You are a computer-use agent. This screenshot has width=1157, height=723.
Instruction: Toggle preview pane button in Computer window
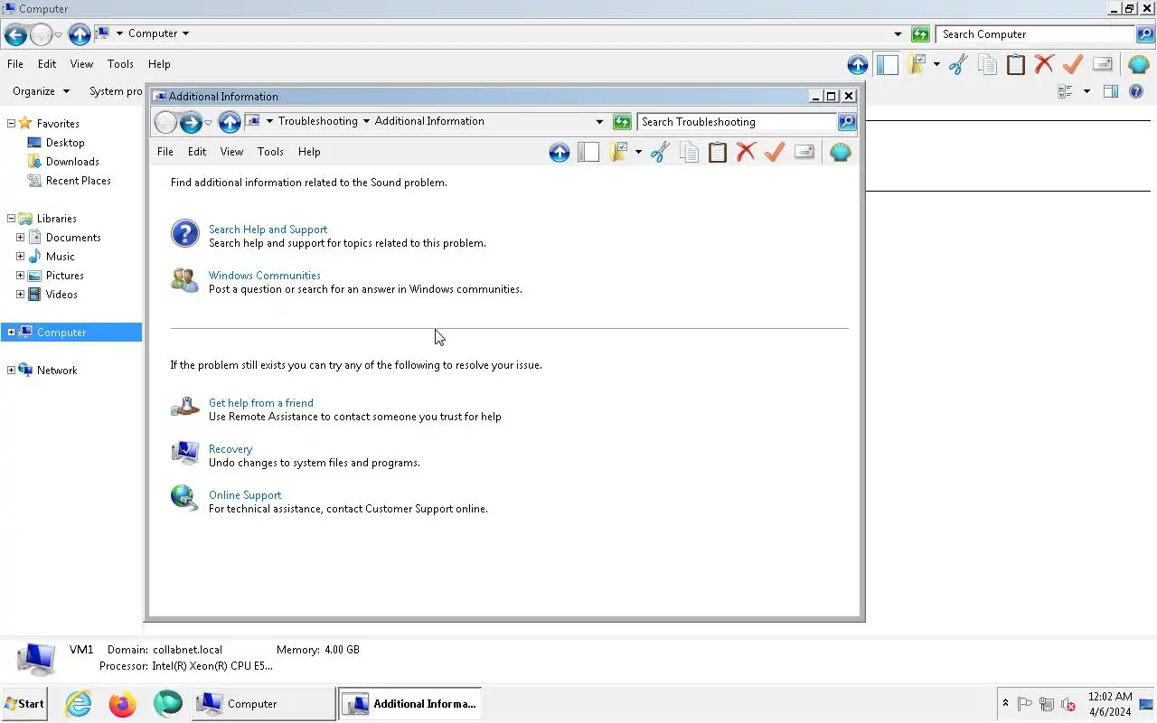pyautogui.click(x=1111, y=91)
